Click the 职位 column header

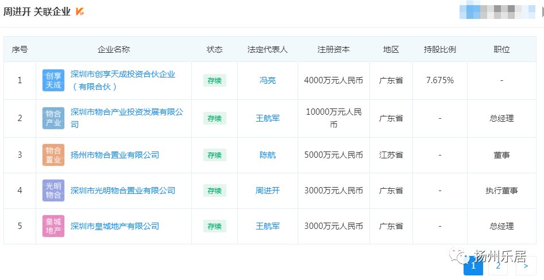click(x=501, y=49)
